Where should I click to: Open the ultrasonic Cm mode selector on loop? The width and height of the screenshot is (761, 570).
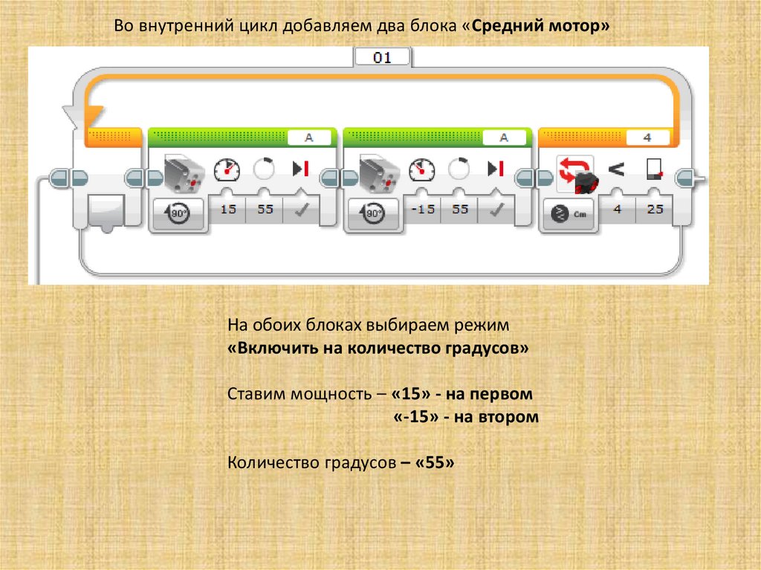pos(569,215)
